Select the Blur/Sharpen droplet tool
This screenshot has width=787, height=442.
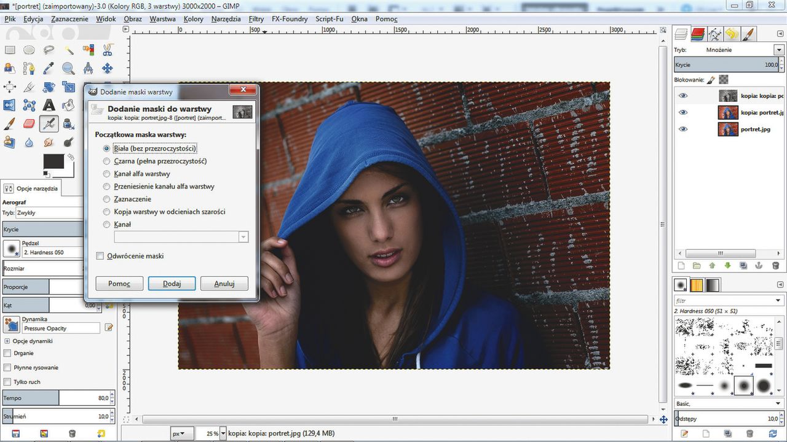click(29, 142)
